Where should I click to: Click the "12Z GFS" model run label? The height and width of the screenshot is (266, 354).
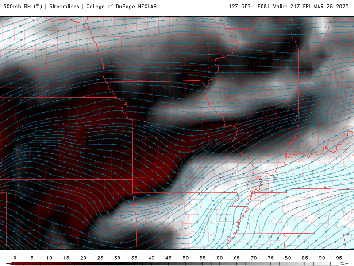point(239,6)
